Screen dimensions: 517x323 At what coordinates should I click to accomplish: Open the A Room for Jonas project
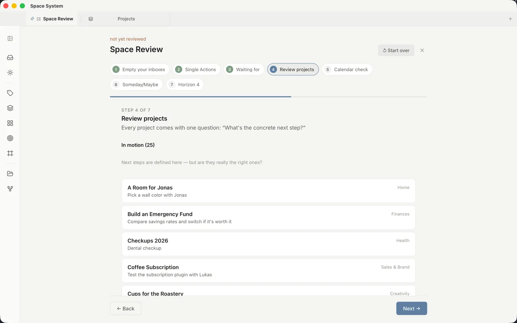[x=268, y=191]
